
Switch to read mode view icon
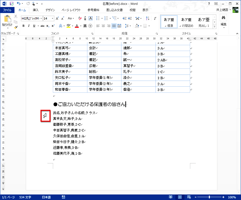pos(171,197)
